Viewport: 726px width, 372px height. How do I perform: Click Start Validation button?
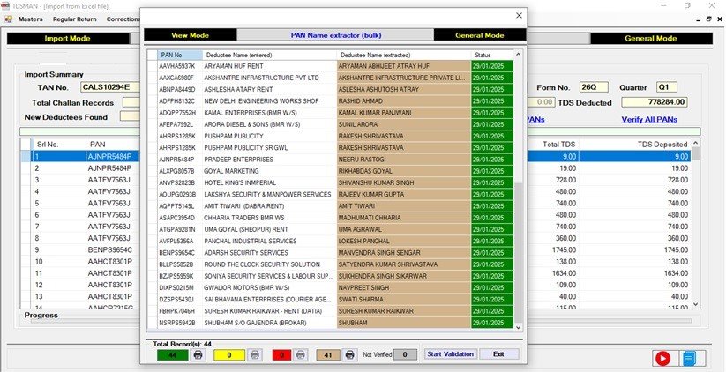451,354
